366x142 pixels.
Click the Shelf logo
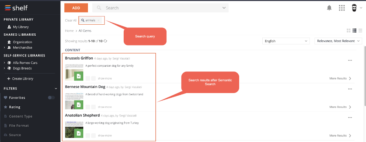[16, 8]
